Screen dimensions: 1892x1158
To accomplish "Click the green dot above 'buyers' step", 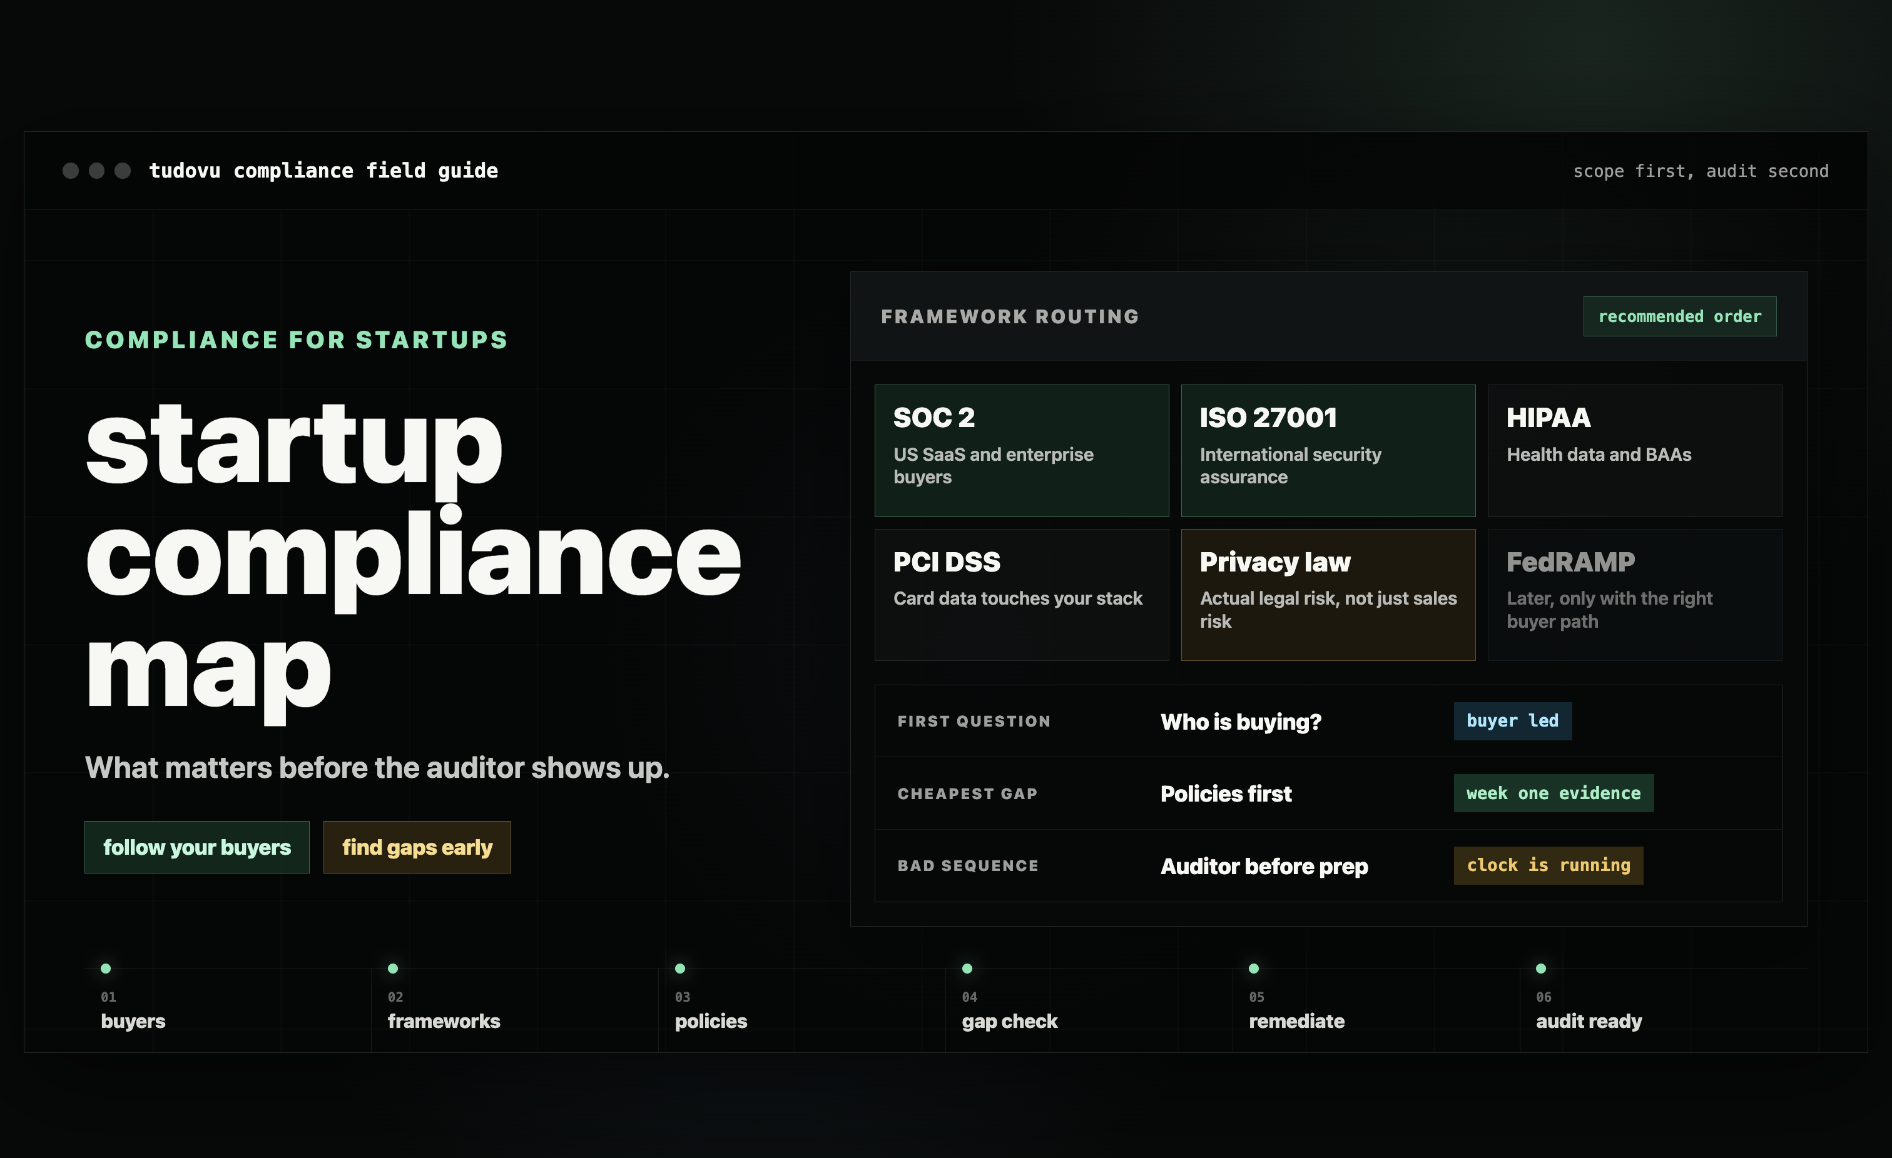I will [x=106, y=969].
